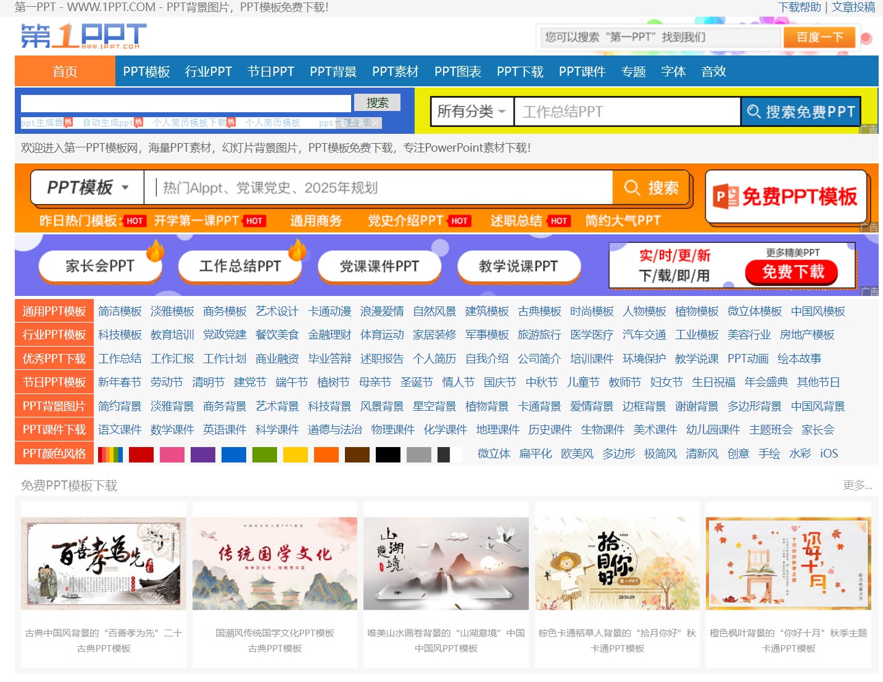Select the multicolor rainbow color style swatch
The width and height of the screenshot is (883, 682).
point(110,454)
